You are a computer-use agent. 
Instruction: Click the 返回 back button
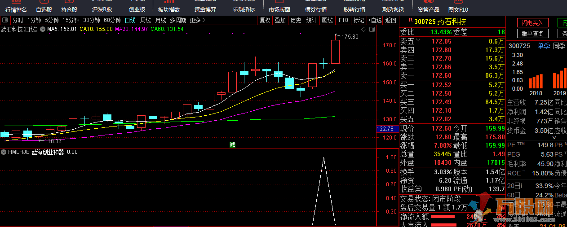pyautogui.click(x=391, y=20)
